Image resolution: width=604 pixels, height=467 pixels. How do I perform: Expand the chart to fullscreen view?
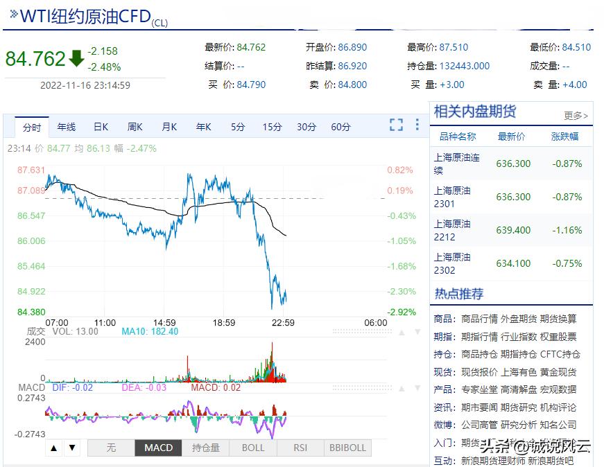tap(396, 126)
